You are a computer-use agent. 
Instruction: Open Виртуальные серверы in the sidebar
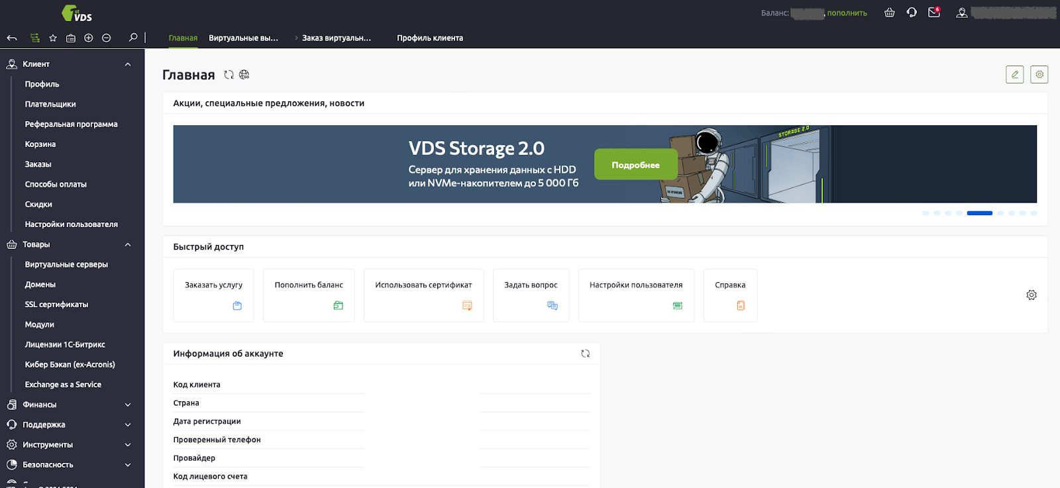pyautogui.click(x=66, y=264)
